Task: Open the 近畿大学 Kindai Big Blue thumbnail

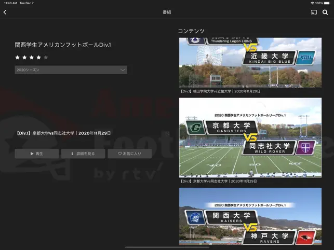Action: pyautogui.click(x=250, y=63)
